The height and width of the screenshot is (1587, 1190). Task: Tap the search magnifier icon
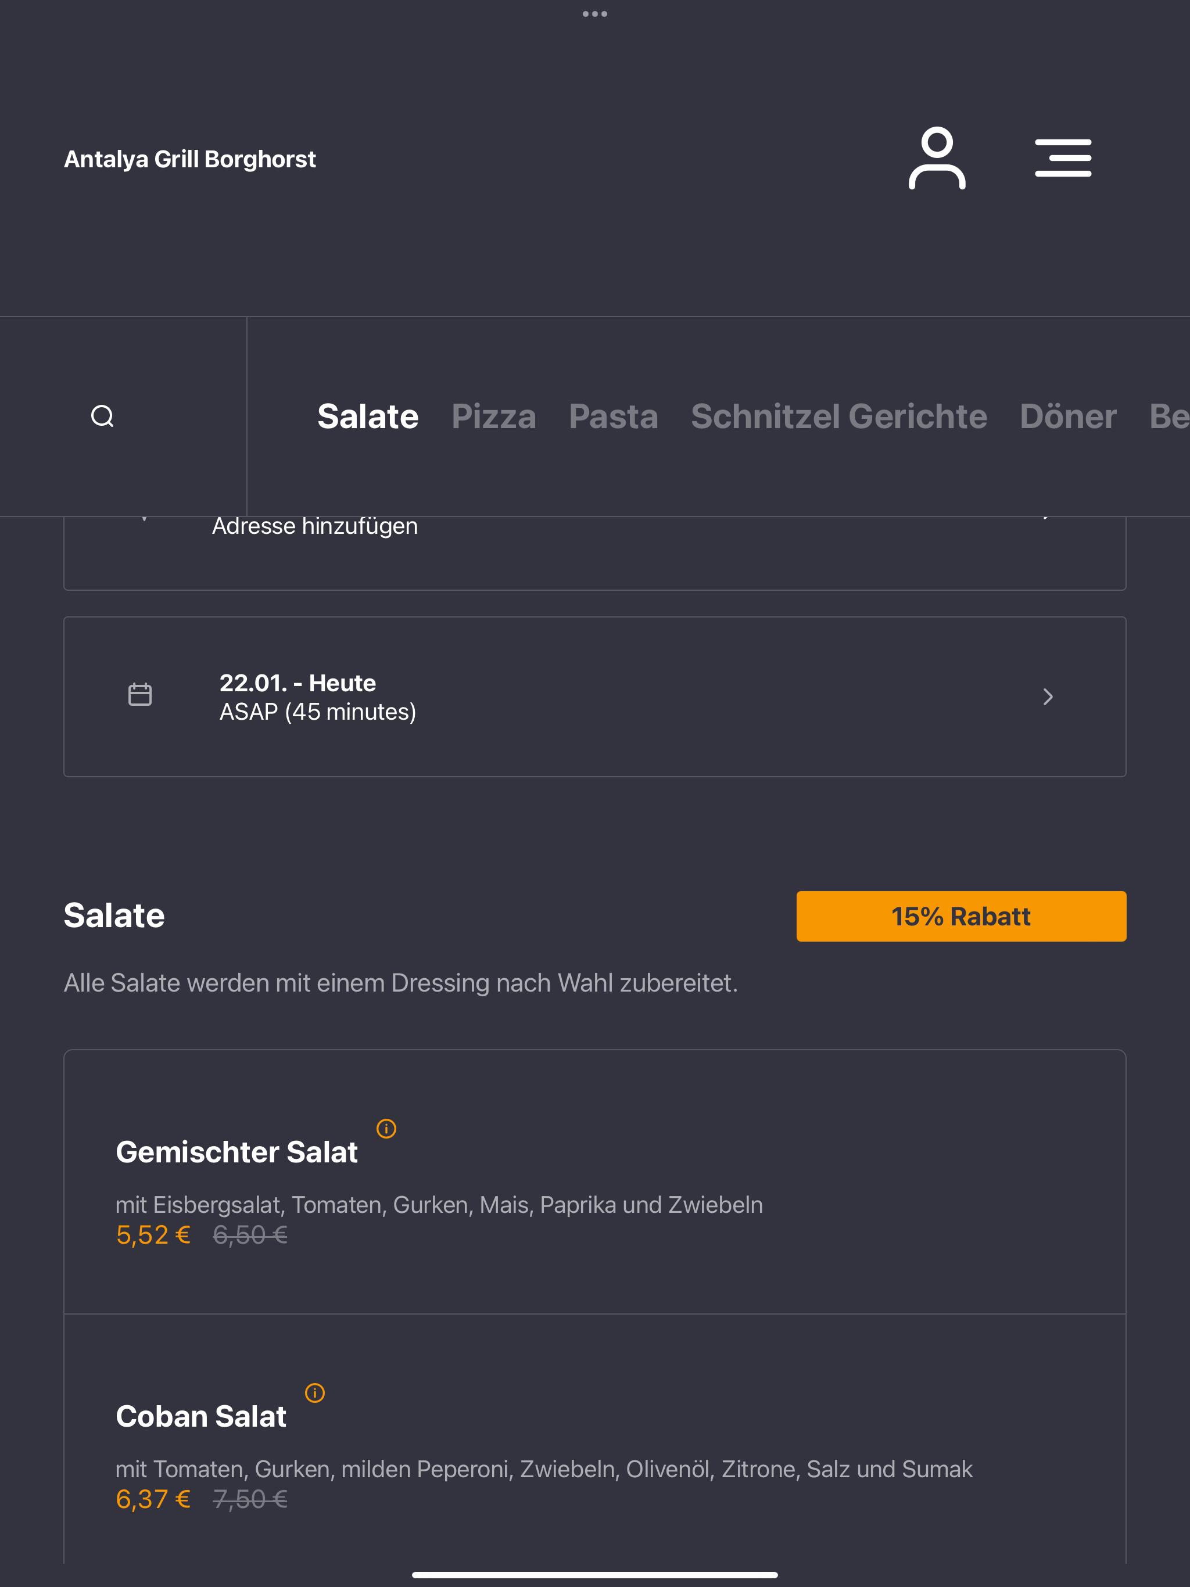pyautogui.click(x=103, y=416)
